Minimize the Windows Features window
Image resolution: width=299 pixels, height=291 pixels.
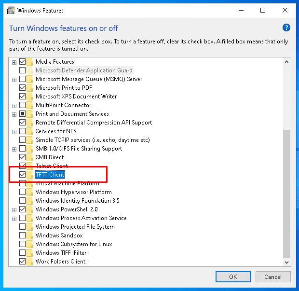pos(241,10)
